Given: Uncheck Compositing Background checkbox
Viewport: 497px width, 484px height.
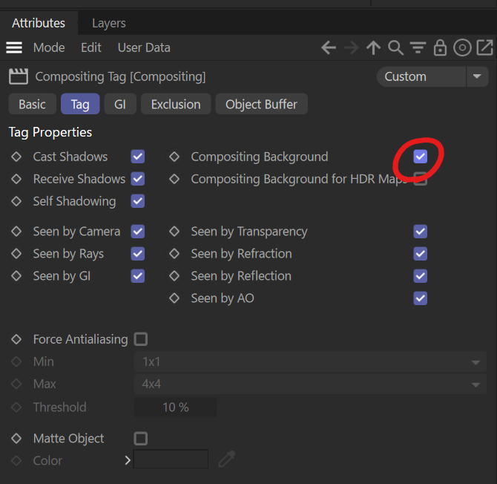Looking at the screenshot, I should 421,157.
